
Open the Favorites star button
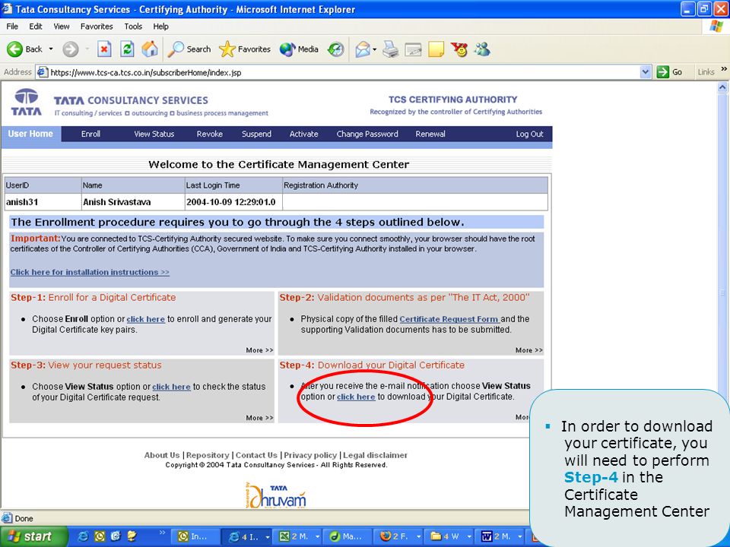245,49
